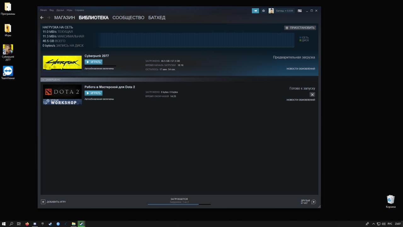
Task: Click the blue Chromium taskbar icon
Action: (58, 224)
